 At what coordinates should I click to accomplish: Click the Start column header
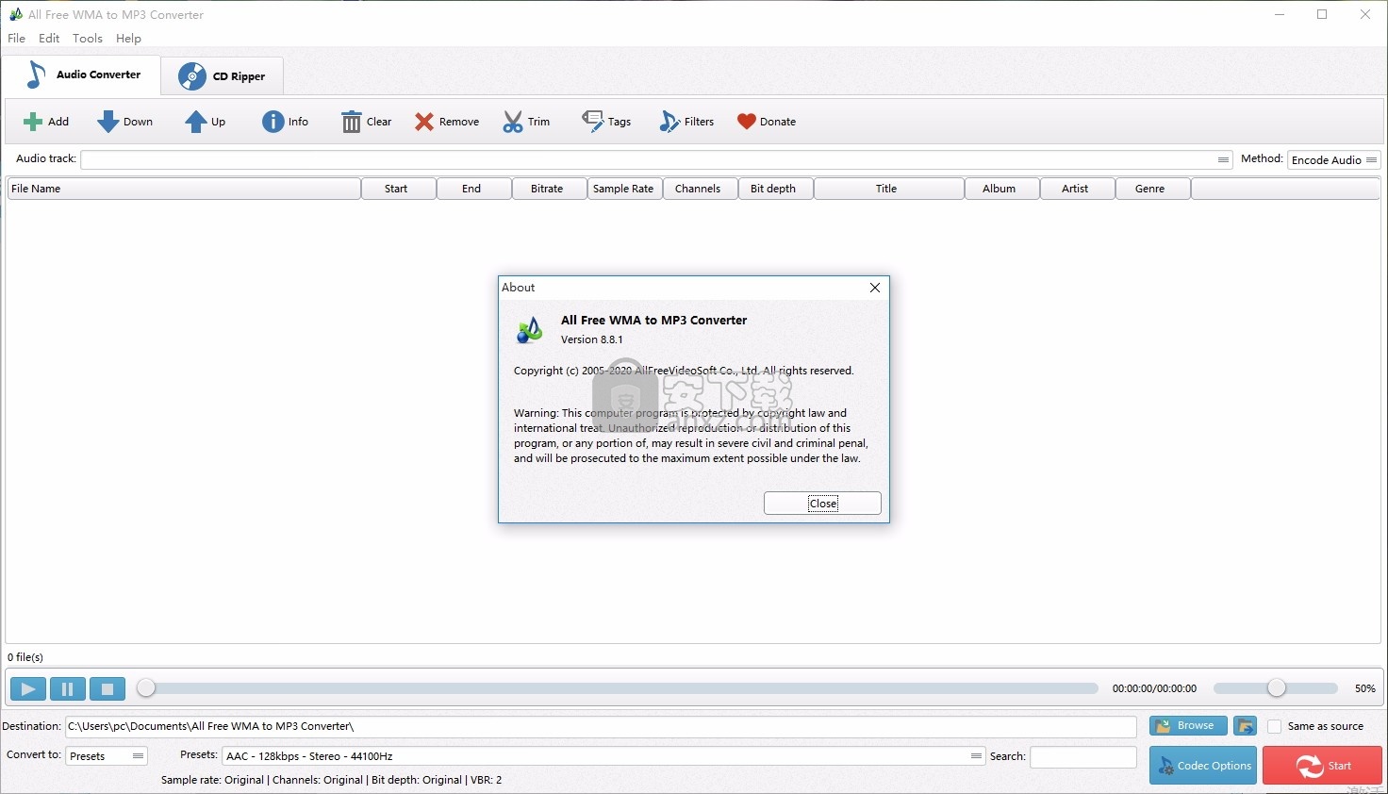click(399, 189)
